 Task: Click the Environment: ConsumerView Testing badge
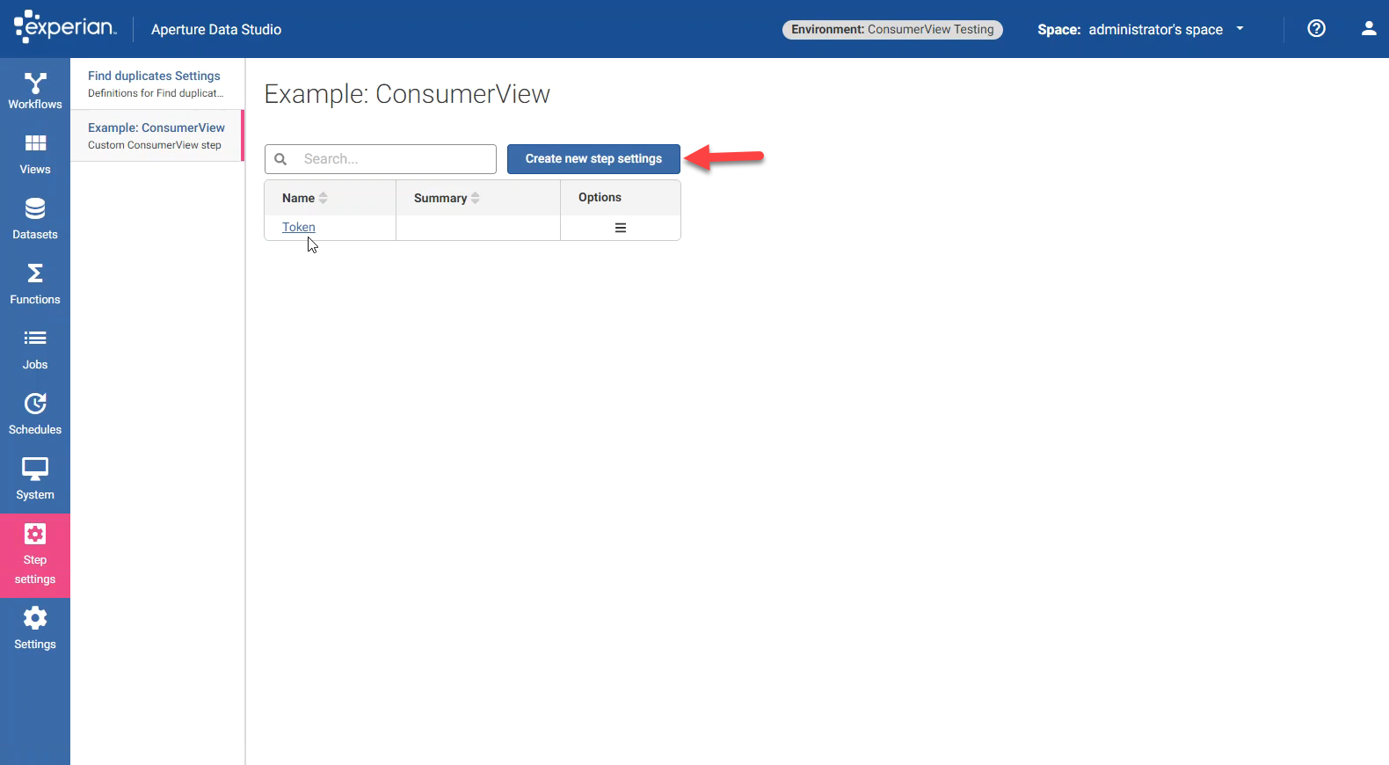tap(892, 29)
